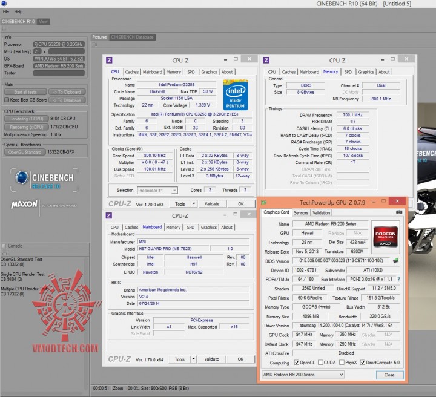Toggle the CUDA computing checkbox

coord(320,363)
